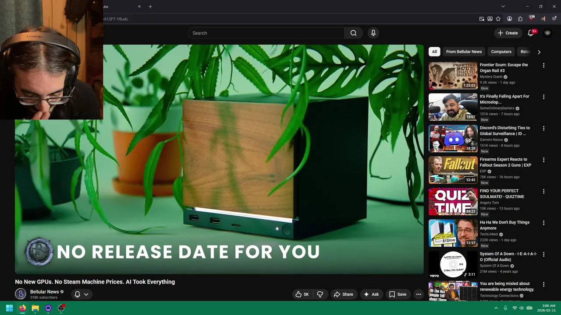Click Bellular logo watermark on the video
This screenshot has width=561, height=315.
click(39, 252)
